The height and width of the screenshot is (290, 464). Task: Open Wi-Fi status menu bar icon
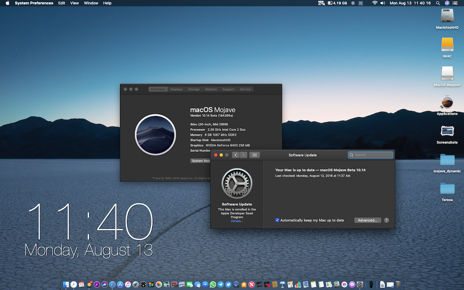(374, 3)
